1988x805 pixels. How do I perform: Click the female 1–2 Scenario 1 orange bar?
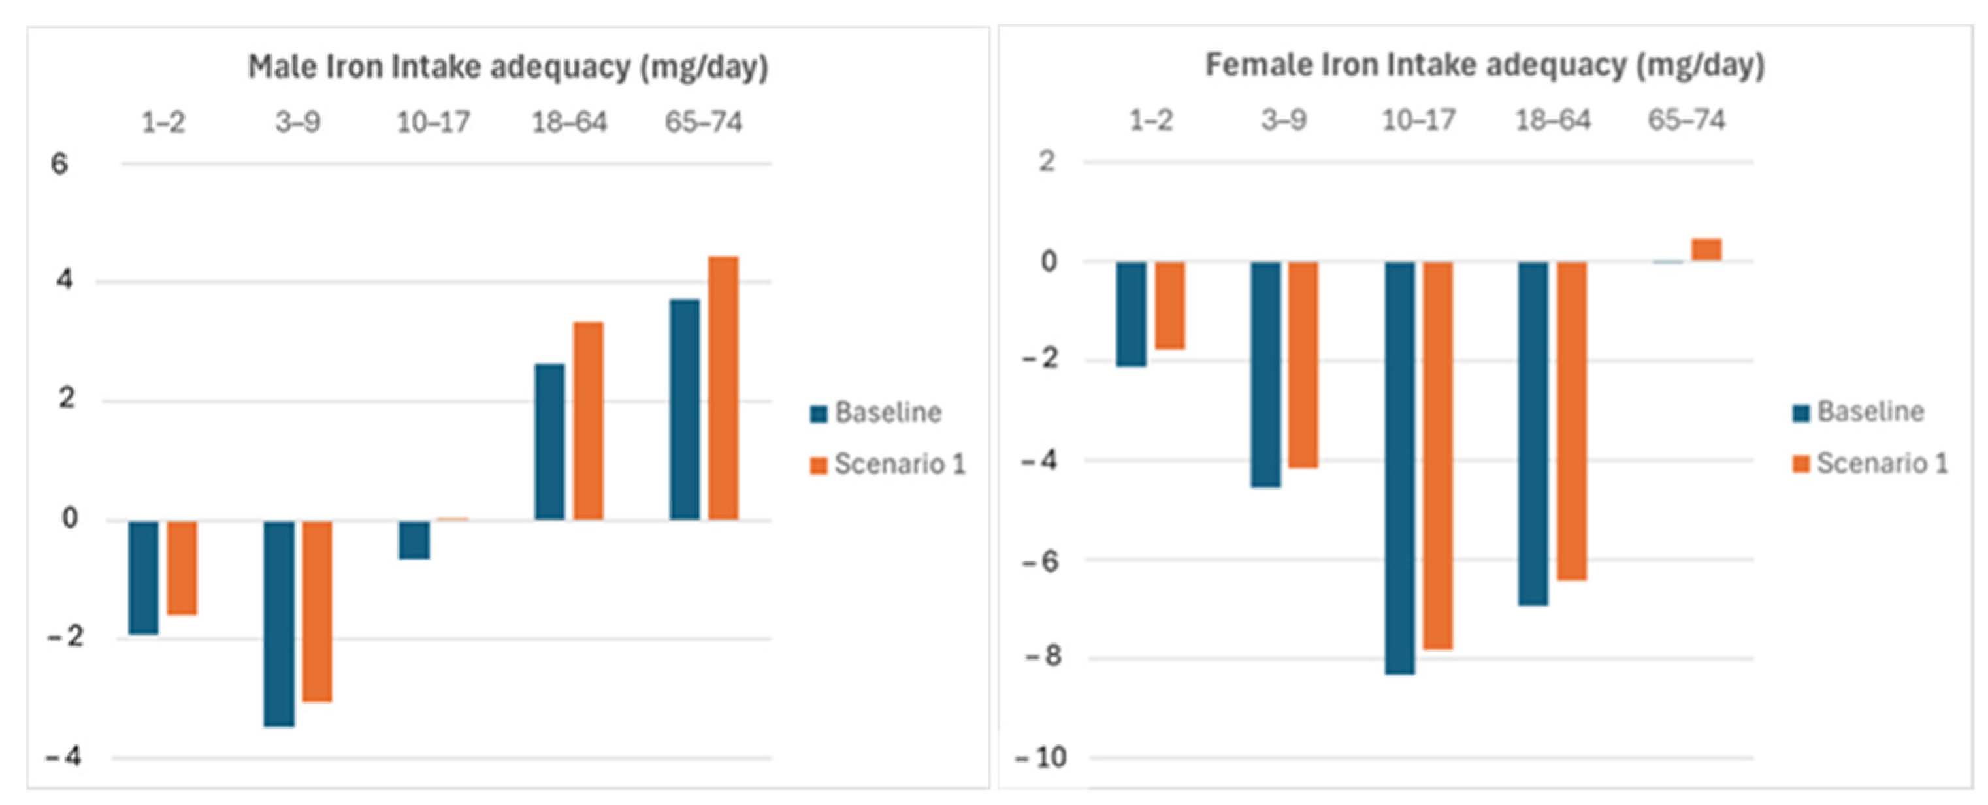coord(1170,306)
